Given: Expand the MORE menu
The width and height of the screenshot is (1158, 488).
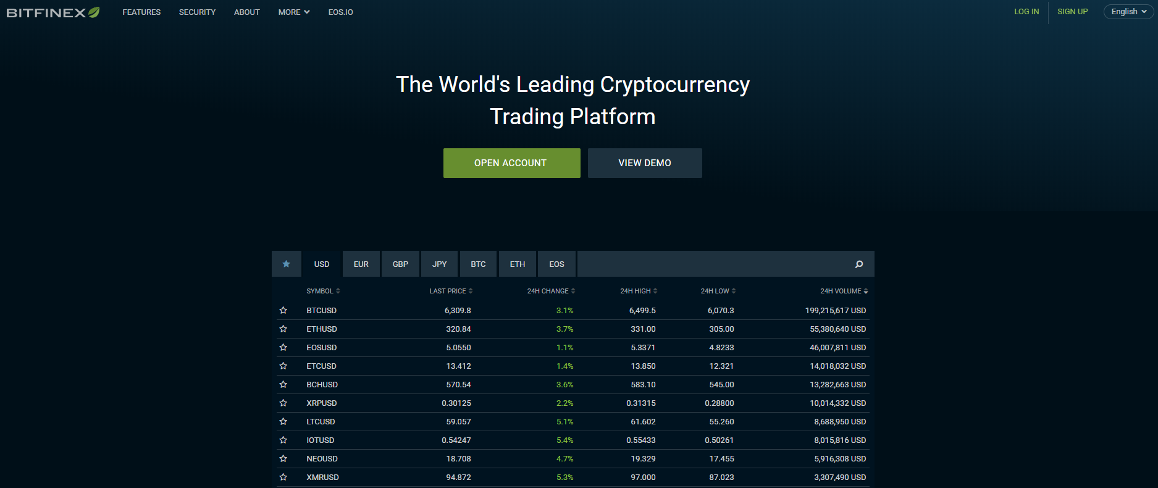Looking at the screenshot, I should [x=294, y=12].
